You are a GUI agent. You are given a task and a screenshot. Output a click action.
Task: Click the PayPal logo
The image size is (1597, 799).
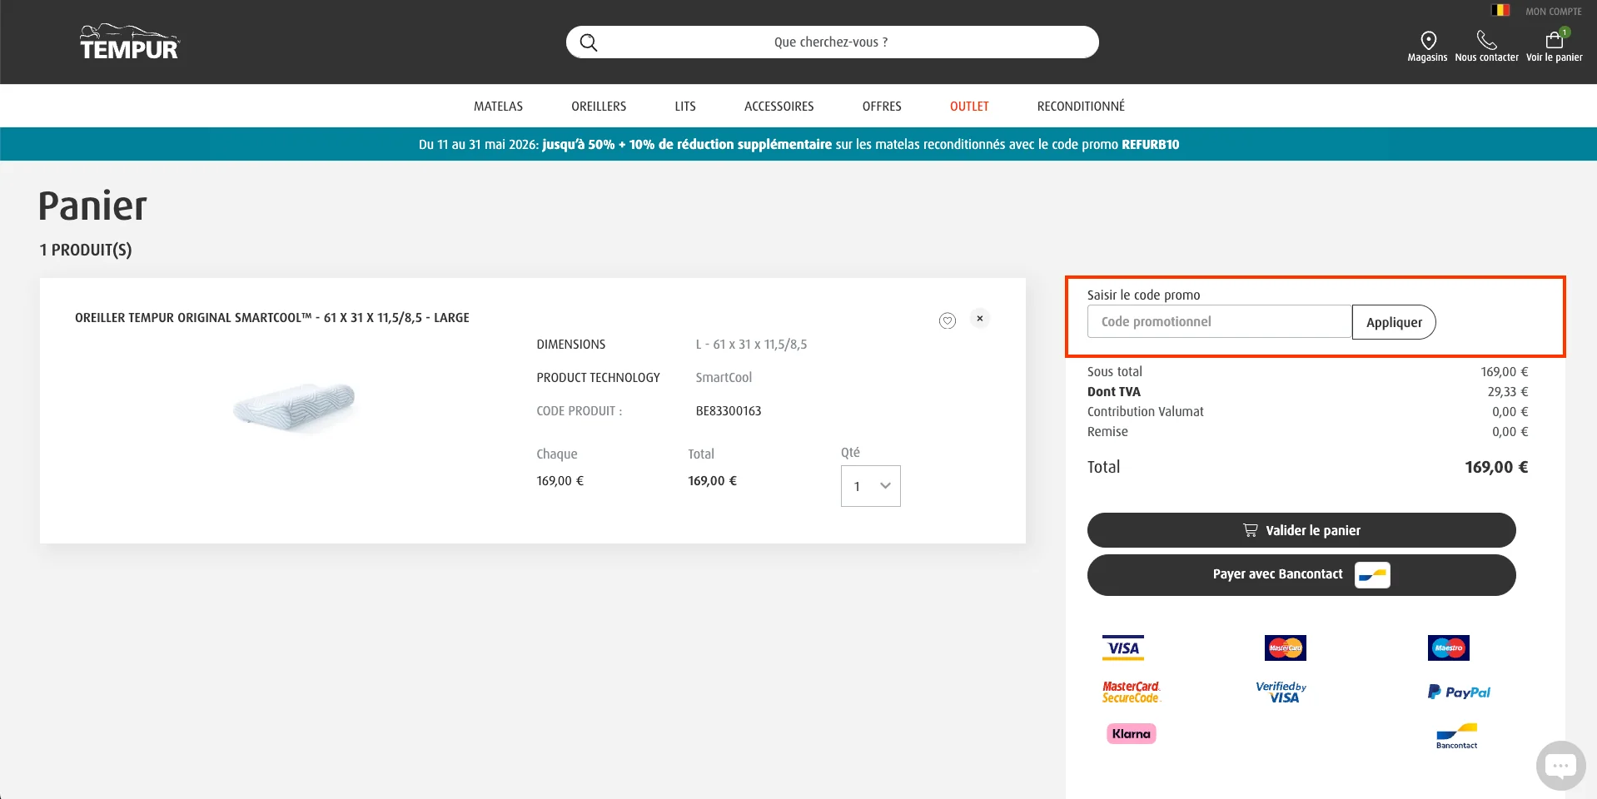pos(1459,692)
